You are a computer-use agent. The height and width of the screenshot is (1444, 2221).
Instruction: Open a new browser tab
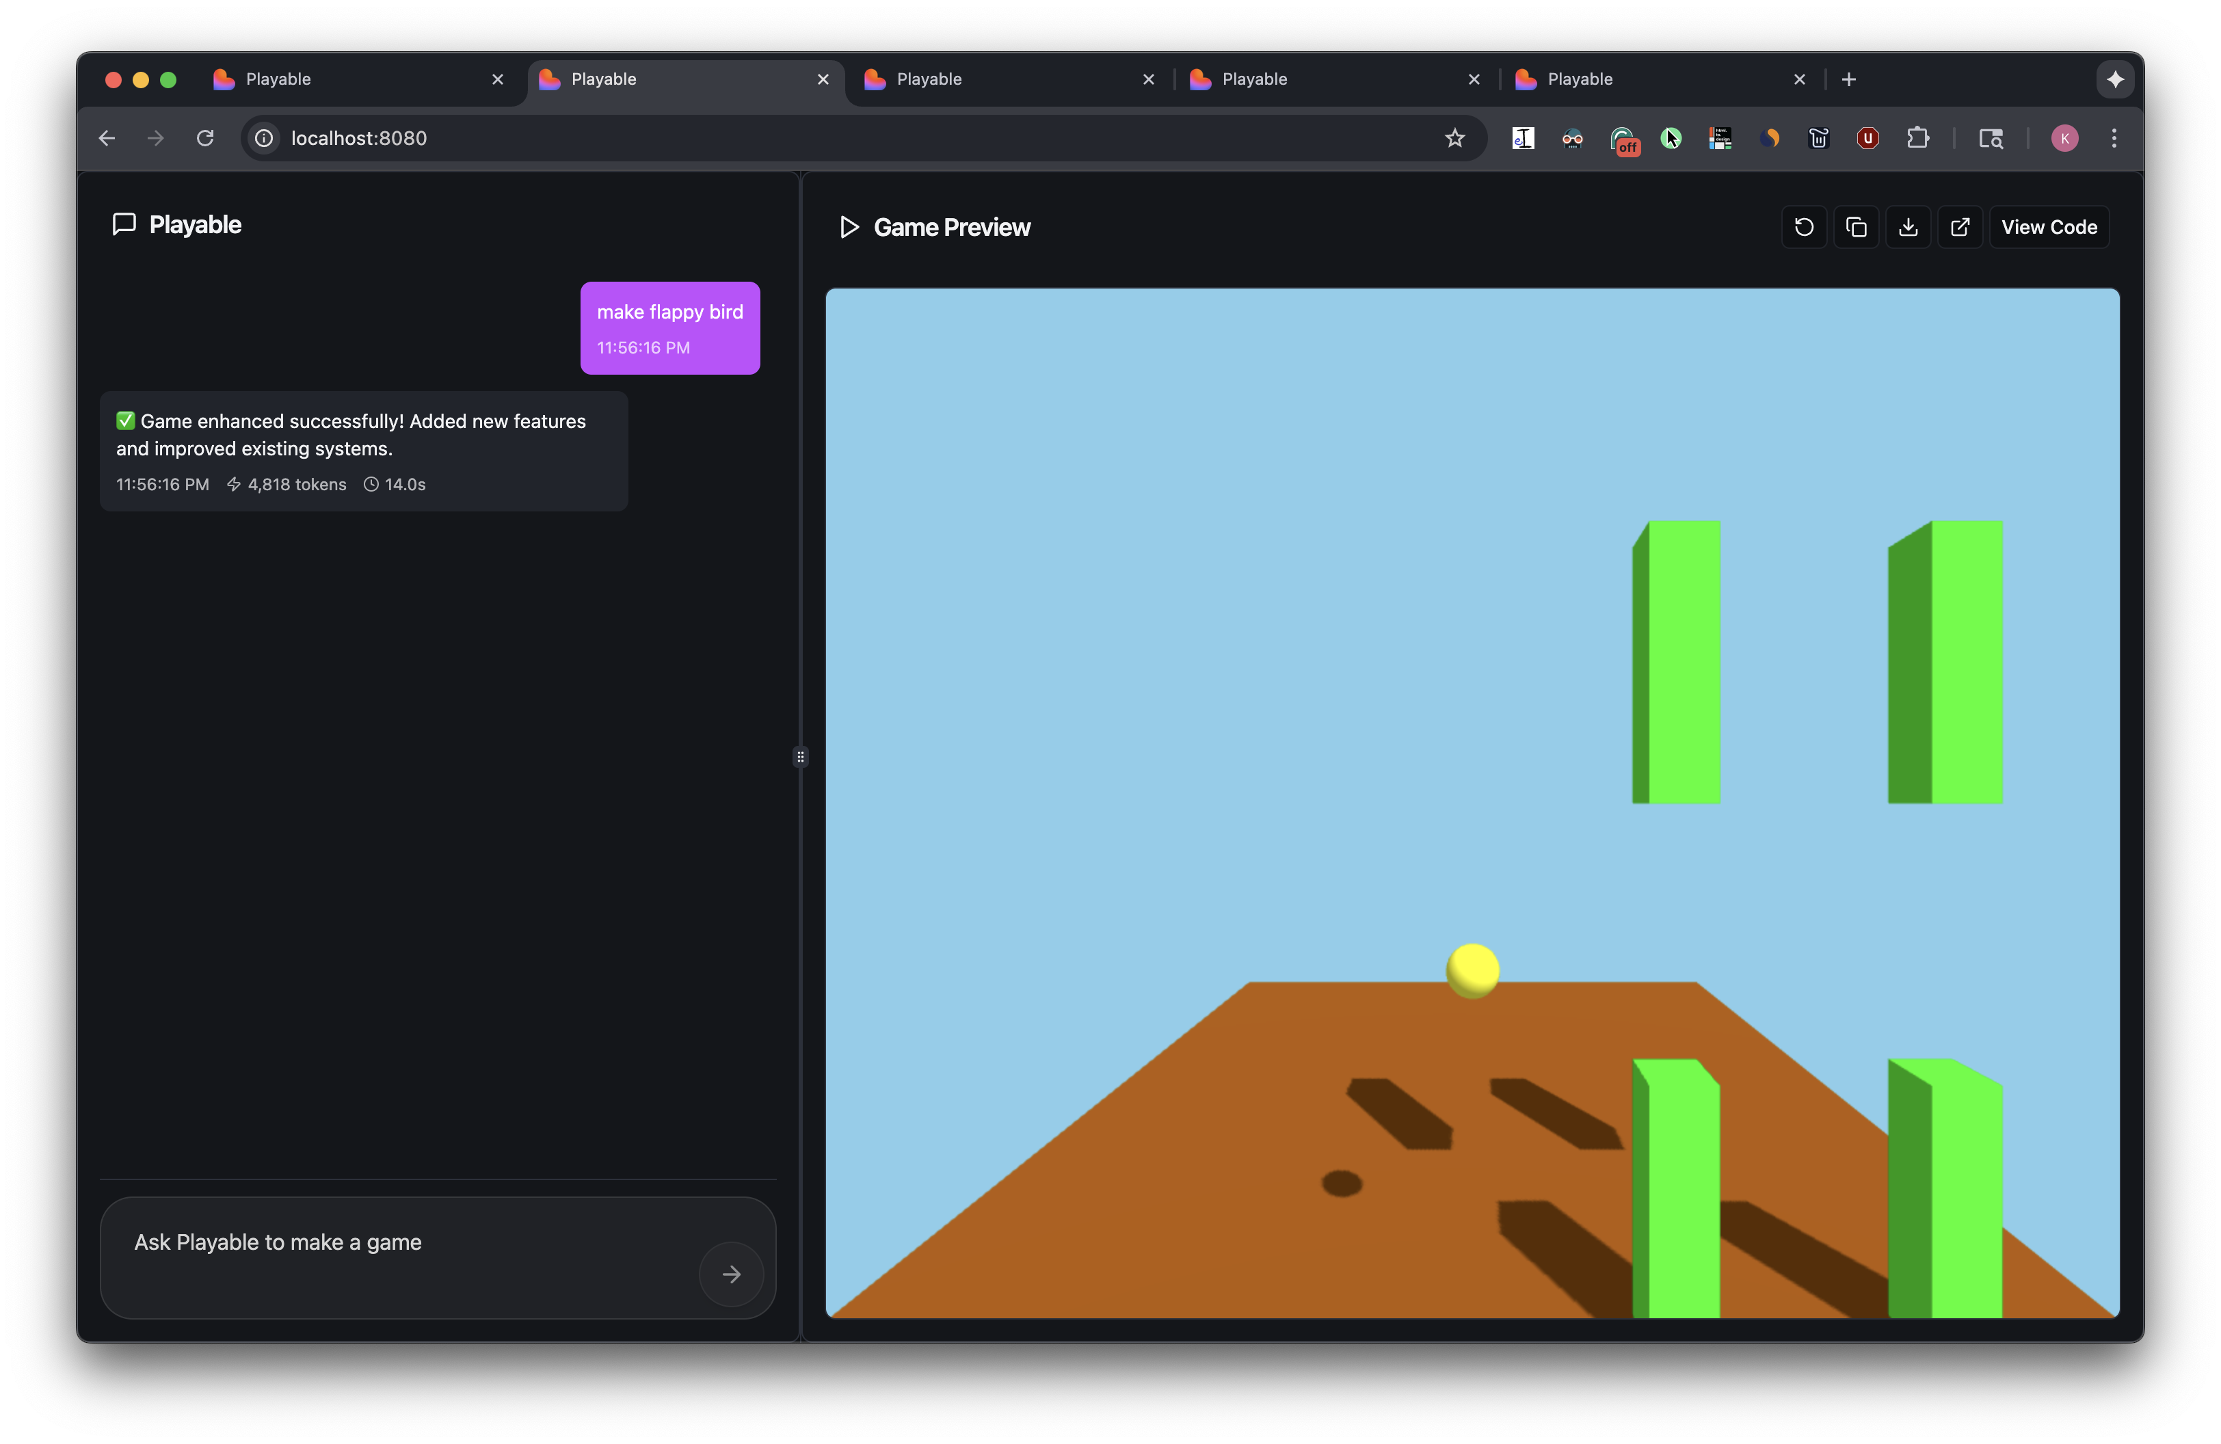[x=1848, y=79]
